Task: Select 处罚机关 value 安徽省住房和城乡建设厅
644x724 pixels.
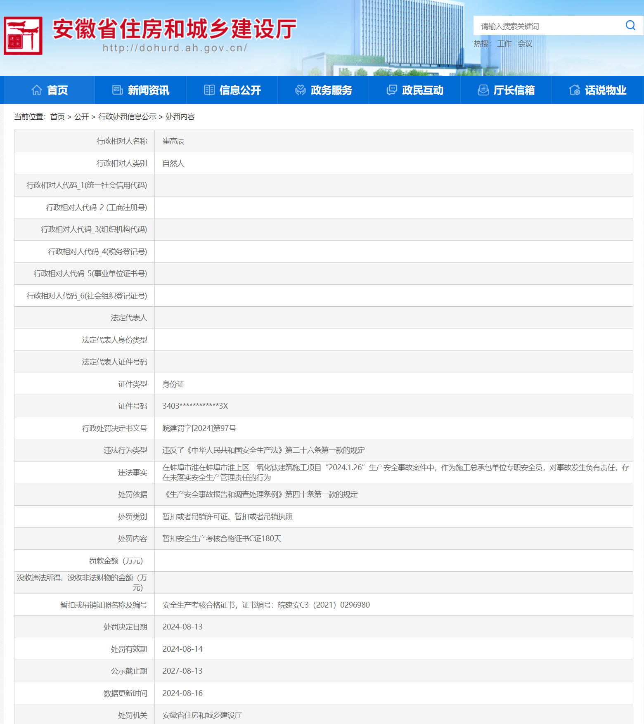Action: click(x=202, y=715)
